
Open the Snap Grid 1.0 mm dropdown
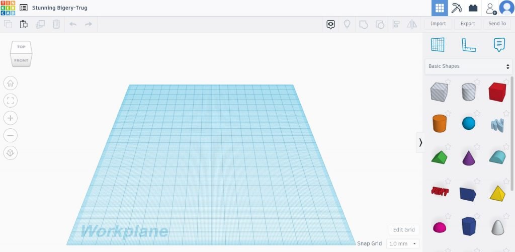402,243
